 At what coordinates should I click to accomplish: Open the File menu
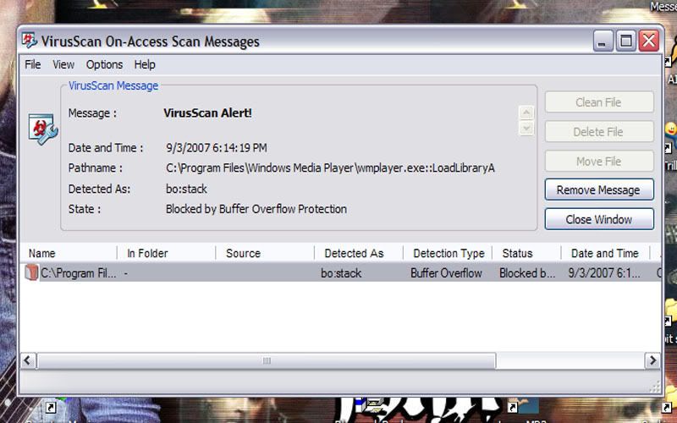pos(32,65)
